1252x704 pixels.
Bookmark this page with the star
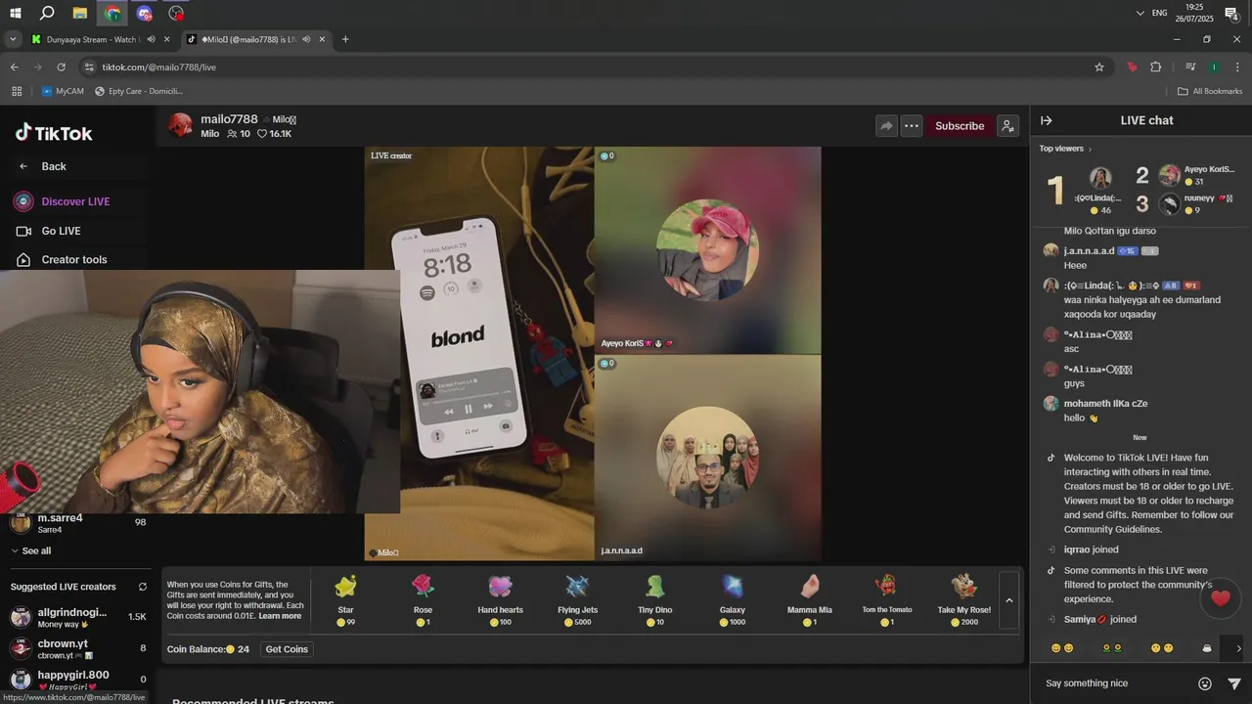point(1099,67)
